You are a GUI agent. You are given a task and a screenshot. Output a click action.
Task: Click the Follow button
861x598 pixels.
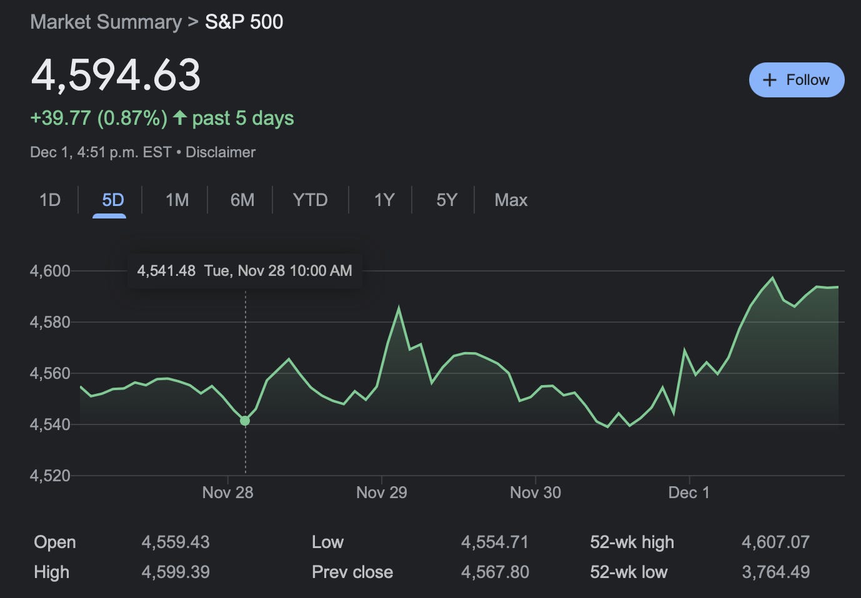[797, 80]
